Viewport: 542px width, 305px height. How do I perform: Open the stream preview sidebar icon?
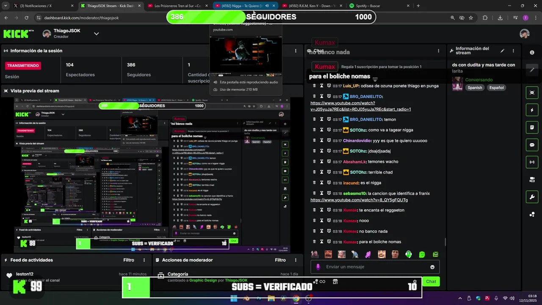(532, 92)
